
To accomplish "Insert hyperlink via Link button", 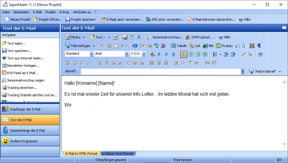I will [195, 46].
